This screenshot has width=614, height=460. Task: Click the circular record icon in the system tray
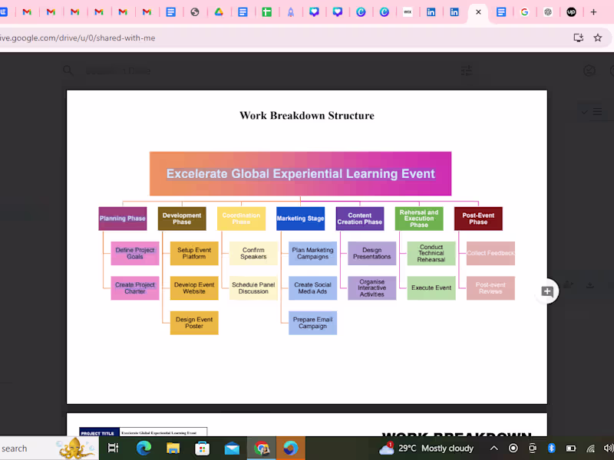[513, 449]
